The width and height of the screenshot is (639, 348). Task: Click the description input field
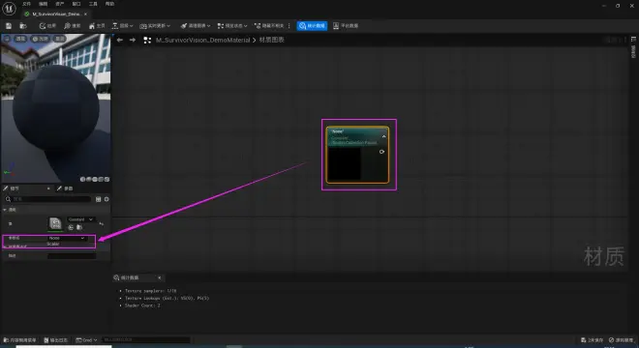tap(72, 256)
